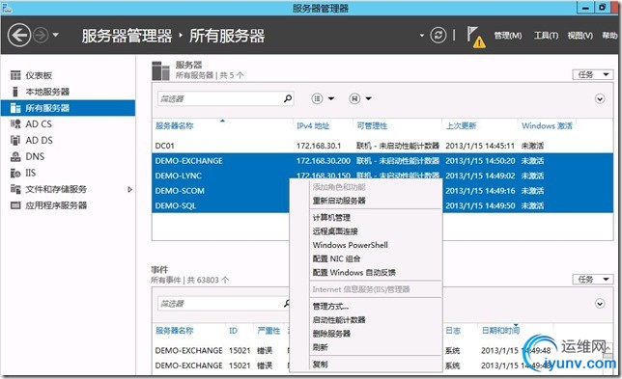This screenshot has height=379, width=622.
Task: Click DC01 IP address 172.168.30.1
Action: point(319,146)
